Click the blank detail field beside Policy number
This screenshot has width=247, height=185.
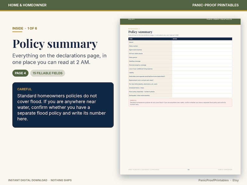[x=202, y=46]
